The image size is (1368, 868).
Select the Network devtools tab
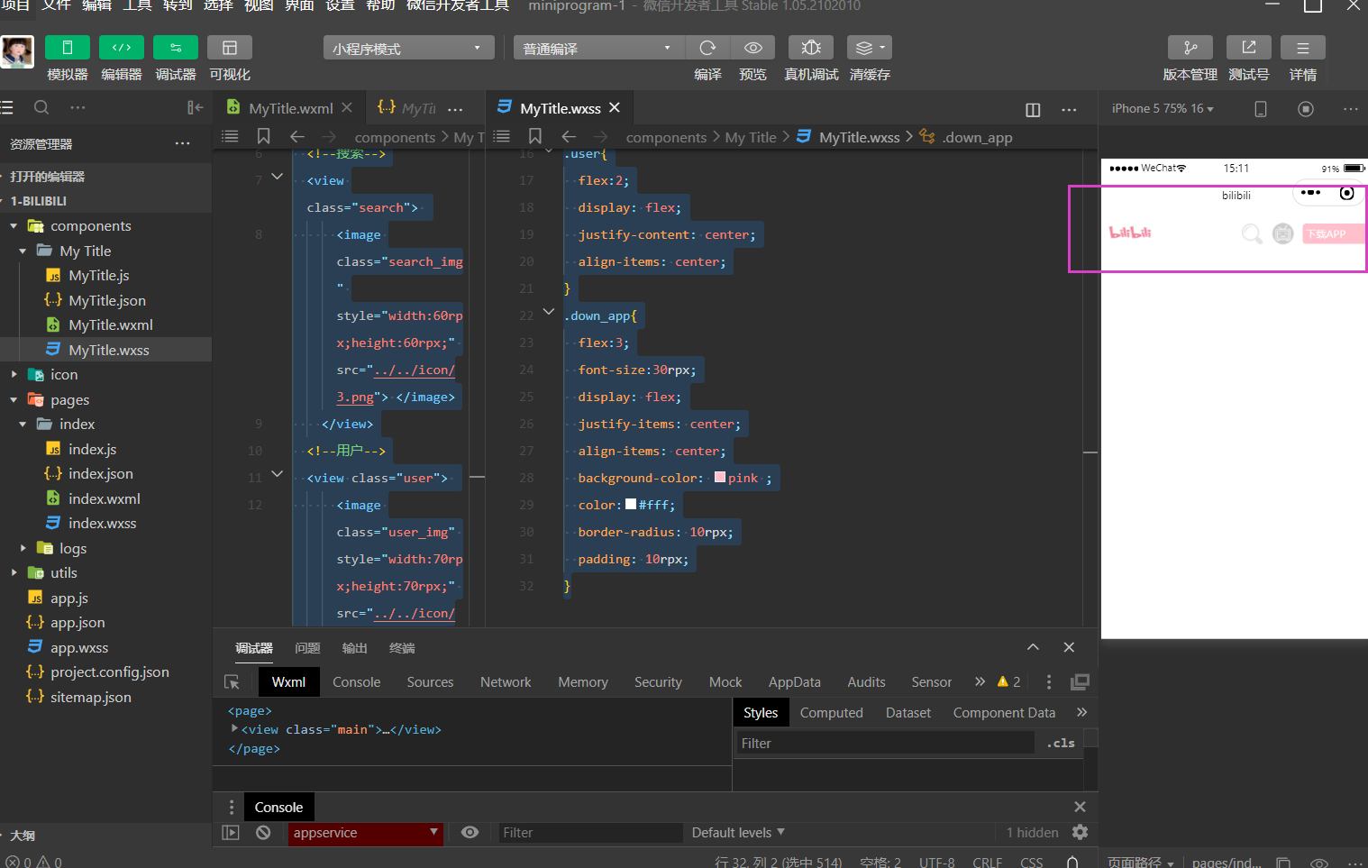pos(506,682)
